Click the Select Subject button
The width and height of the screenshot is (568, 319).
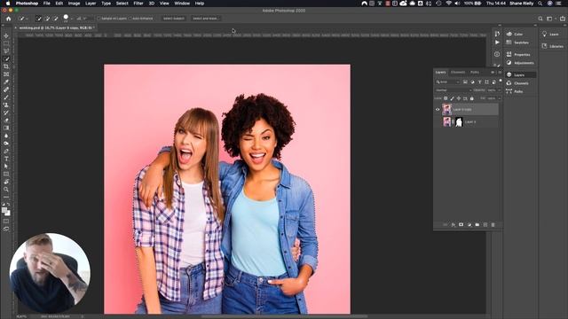tap(174, 19)
